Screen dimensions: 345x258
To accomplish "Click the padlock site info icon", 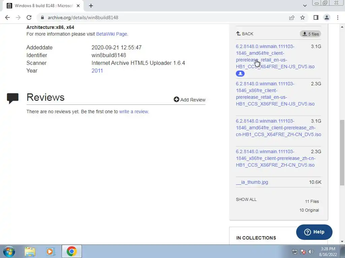I will pyautogui.click(x=42, y=17).
